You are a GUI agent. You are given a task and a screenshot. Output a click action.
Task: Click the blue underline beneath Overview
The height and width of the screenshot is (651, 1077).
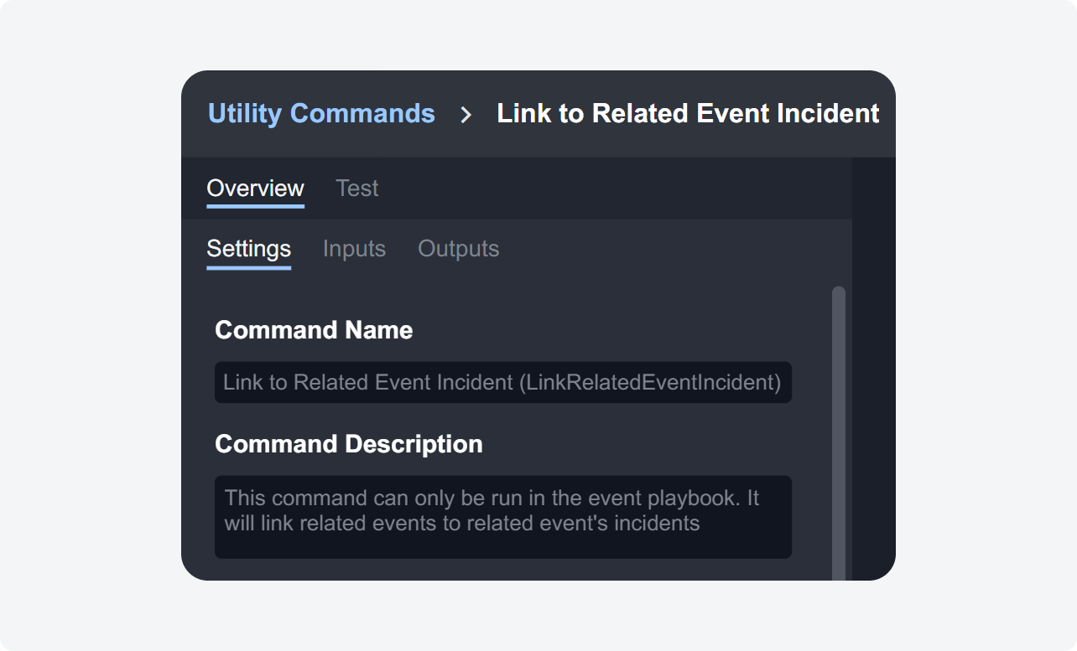[x=255, y=205]
